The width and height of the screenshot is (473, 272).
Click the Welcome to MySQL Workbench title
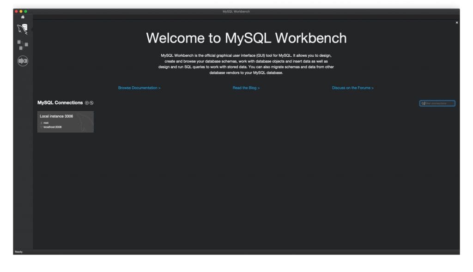tap(246, 38)
